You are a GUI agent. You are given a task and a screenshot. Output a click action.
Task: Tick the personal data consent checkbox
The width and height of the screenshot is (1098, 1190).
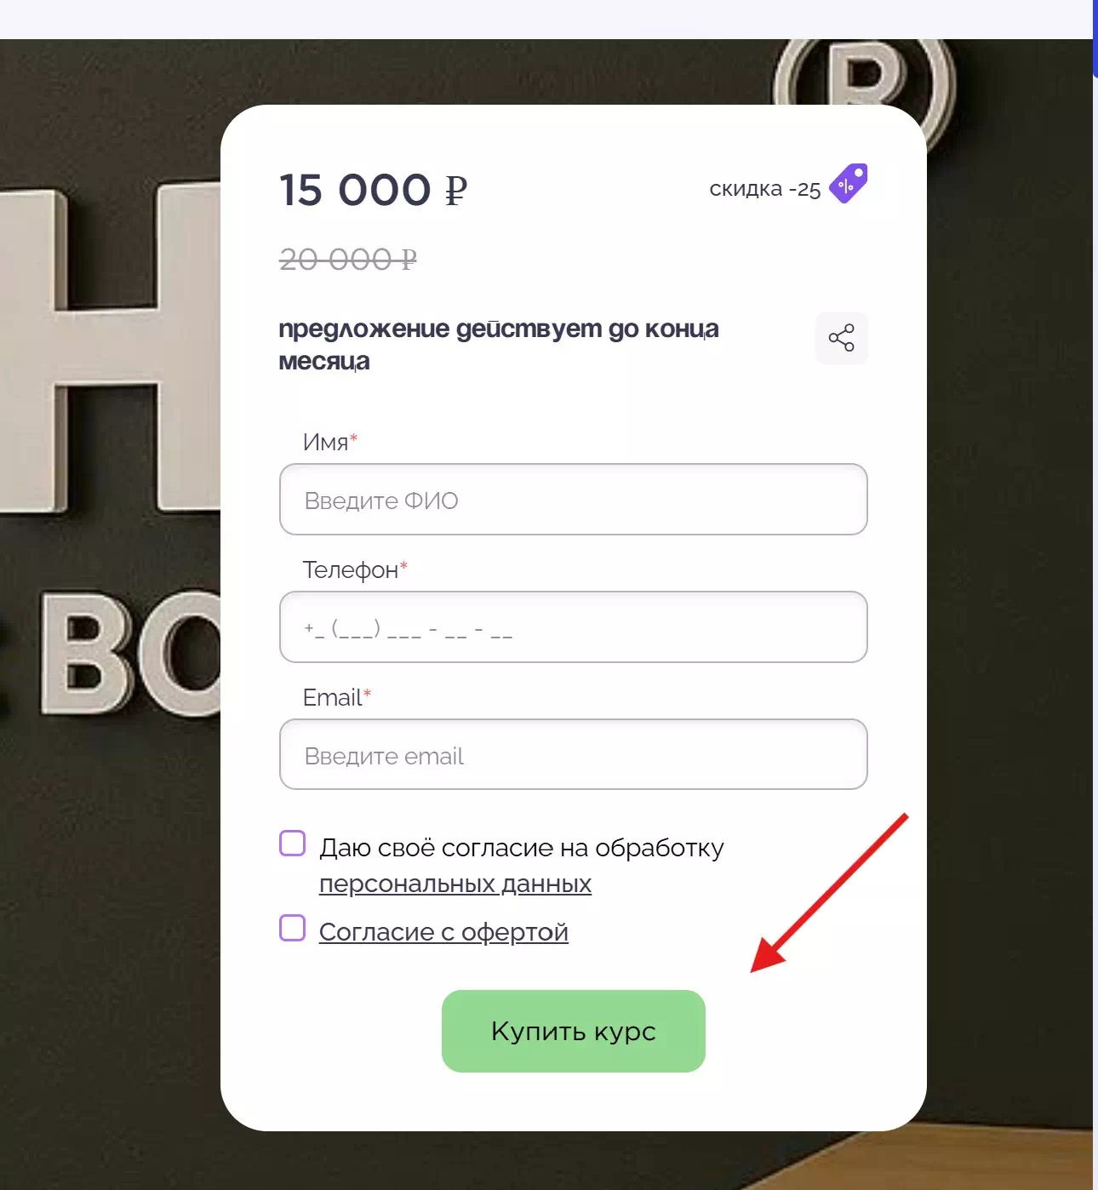(292, 844)
